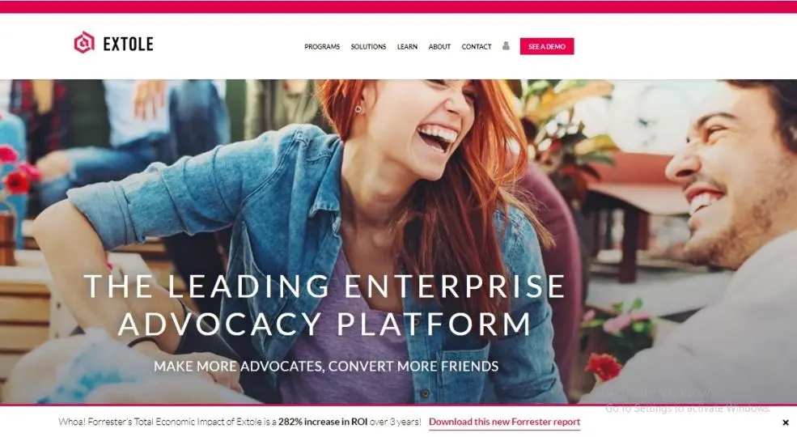Click The Leading Enterprise hero headline
The image size is (797, 437).
[324, 286]
